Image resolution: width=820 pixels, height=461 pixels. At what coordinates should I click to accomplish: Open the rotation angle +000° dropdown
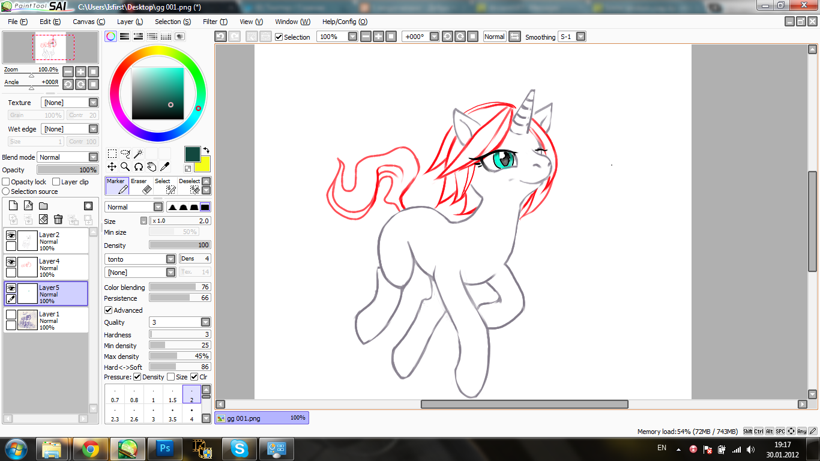(434, 37)
